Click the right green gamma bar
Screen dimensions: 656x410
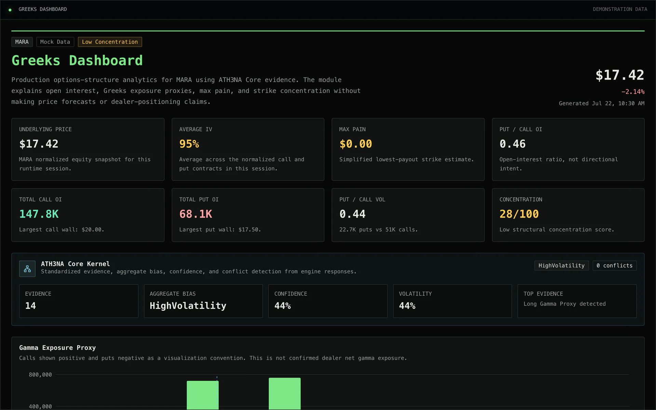point(285,394)
